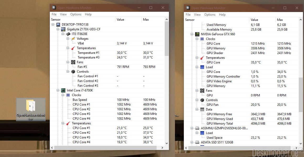Select the Available Memory row
The image size is (304, 157).
coord(241,30)
